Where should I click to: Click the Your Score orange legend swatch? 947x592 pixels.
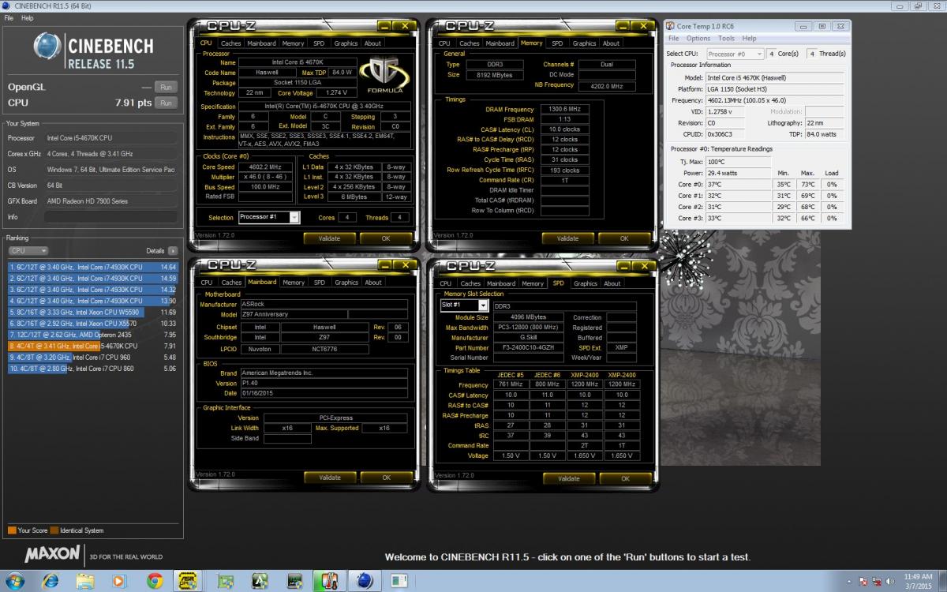(12, 530)
